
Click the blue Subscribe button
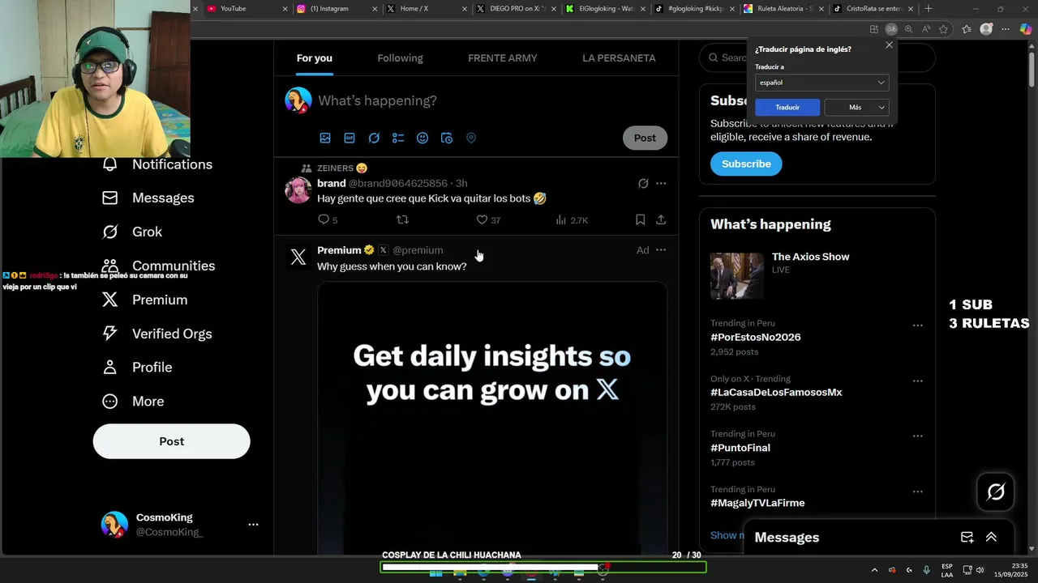click(746, 164)
